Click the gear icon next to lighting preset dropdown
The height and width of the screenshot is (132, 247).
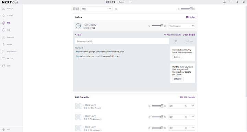[116, 9]
